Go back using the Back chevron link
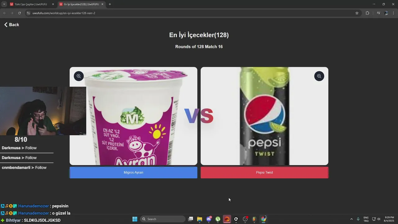 click(12, 25)
